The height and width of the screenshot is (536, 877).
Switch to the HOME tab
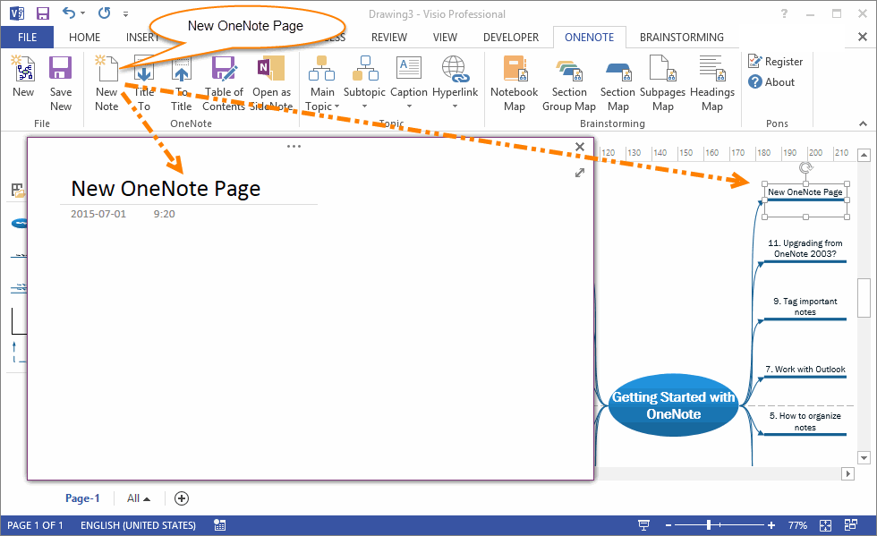[84, 38]
